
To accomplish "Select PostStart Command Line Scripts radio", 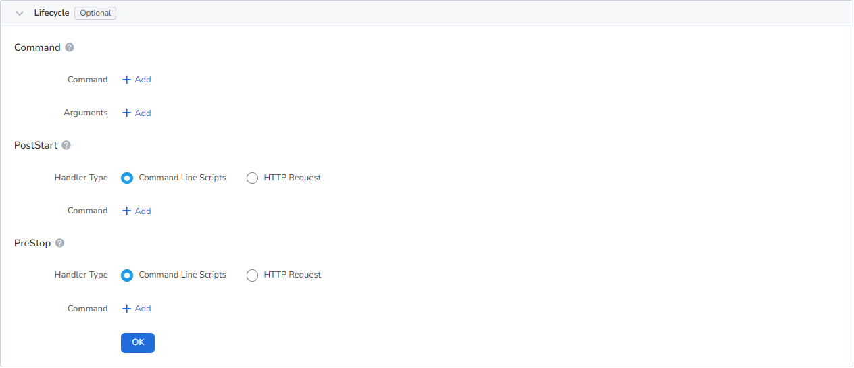I will click(127, 178).
